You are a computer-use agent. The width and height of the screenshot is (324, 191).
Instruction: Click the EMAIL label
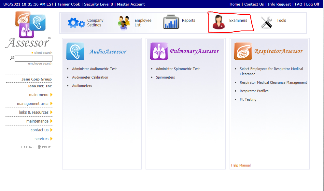point(30,147)
